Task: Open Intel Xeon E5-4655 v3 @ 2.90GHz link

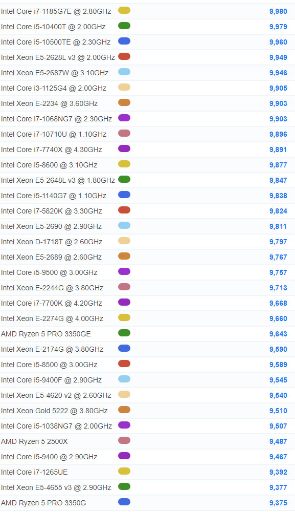Action: pyautogui.click(x=56, y=487)
